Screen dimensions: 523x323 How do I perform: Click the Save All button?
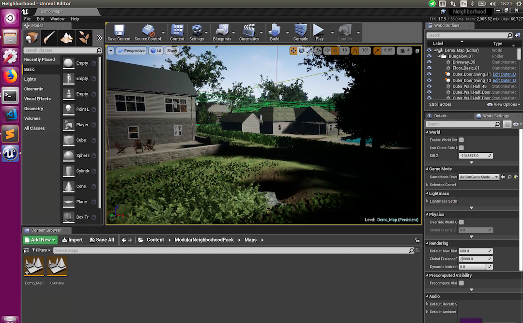click(x=101, y=240)
